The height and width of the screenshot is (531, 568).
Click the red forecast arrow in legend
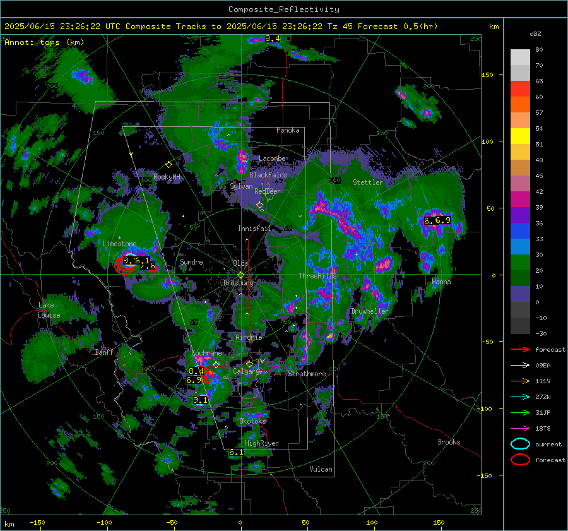[520, 349]
